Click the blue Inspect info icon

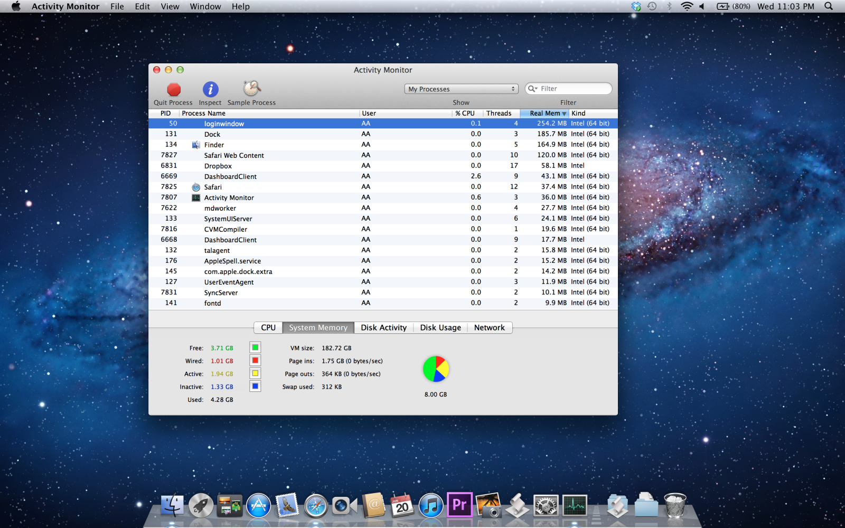[210, 89]
